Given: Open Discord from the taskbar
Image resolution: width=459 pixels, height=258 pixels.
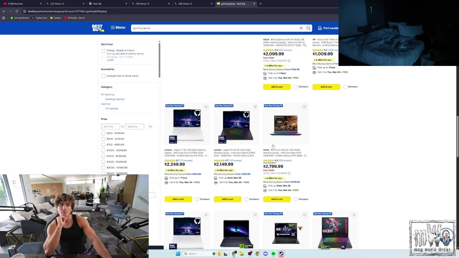Looking at the screenshot, I should 265,254.
